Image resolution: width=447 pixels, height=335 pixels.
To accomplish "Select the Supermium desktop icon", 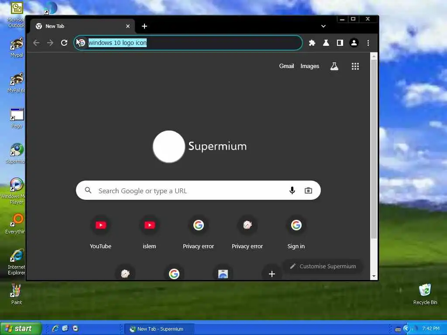I will point(16,153).
